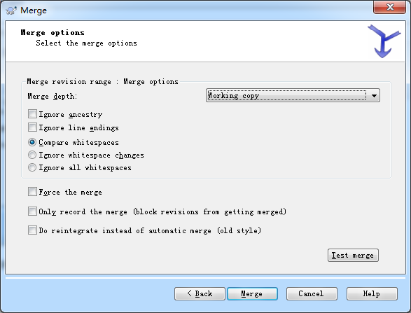Click the Merge depth label

(52, 96)
